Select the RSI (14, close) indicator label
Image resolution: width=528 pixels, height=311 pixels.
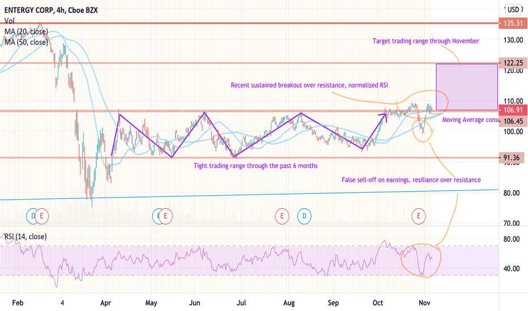25,237
